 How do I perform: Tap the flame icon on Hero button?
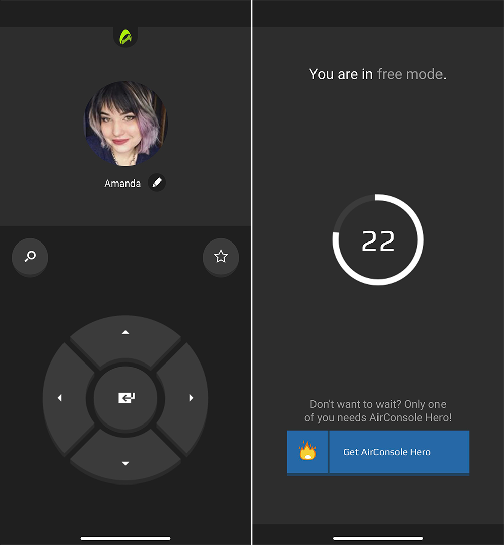point(307,451)
